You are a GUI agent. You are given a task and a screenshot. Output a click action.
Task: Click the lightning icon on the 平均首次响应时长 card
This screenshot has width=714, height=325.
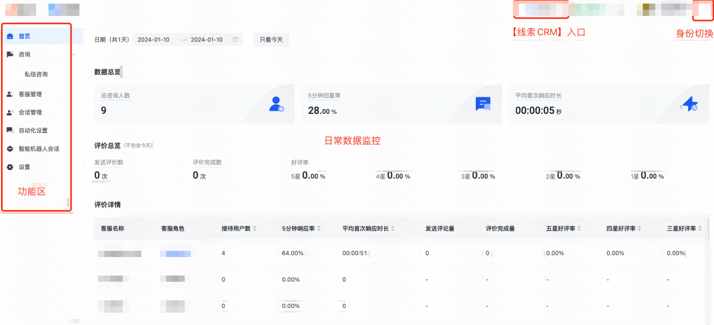pos(690,105)
